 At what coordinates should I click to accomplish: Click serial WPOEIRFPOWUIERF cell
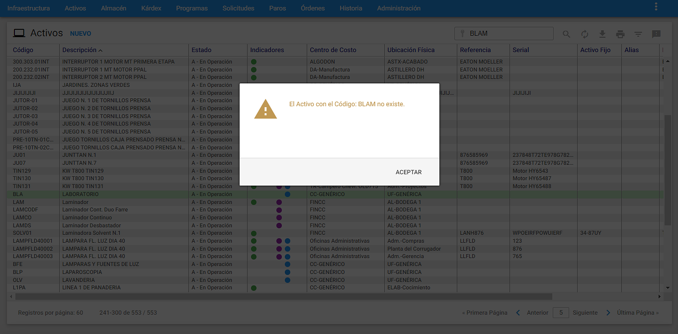point(537,233)
